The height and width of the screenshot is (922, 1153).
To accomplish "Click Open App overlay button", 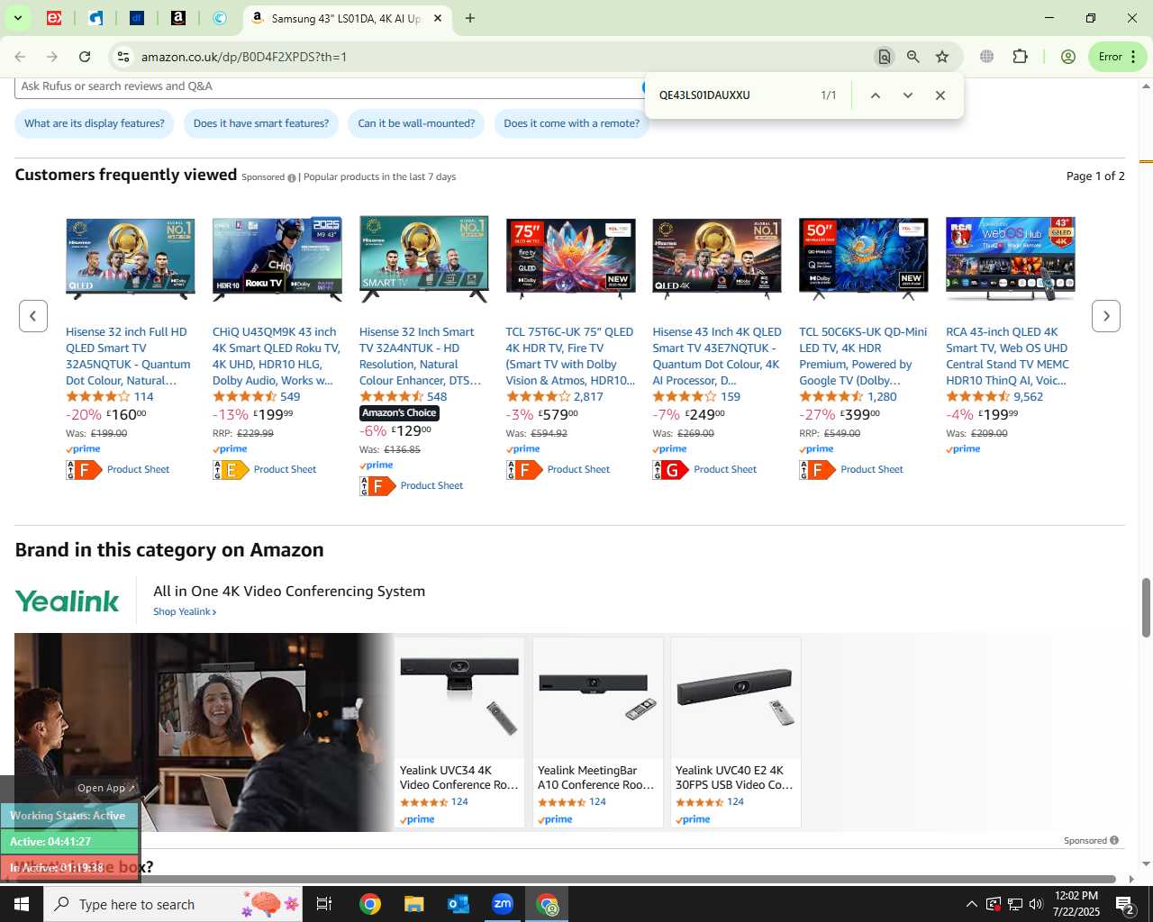I will pos(106,788).
